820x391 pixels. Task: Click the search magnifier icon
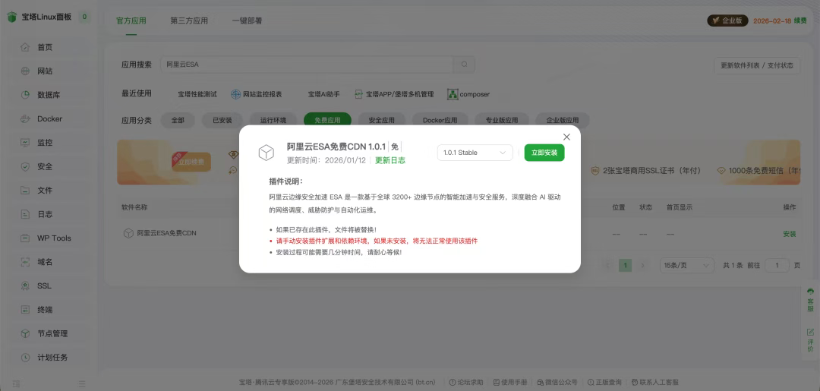[x=465, y=65]
